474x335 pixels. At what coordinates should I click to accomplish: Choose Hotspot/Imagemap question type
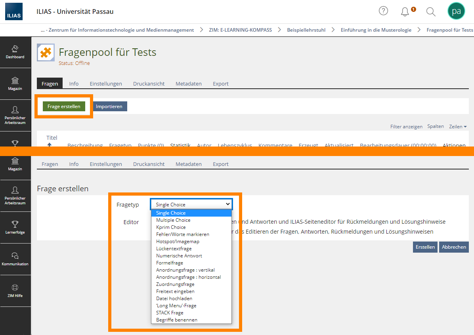pos(191,242)
